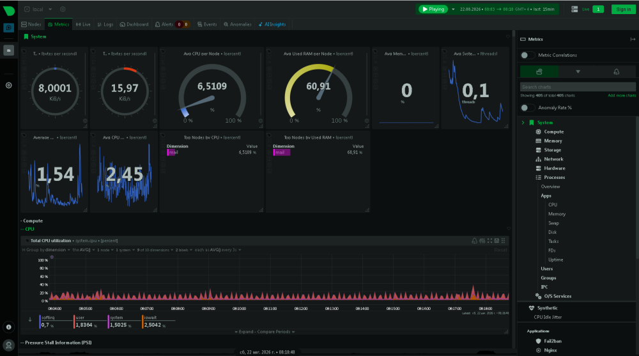
Task: Open the left sidebar settings gear
Action: pos(8,85)
